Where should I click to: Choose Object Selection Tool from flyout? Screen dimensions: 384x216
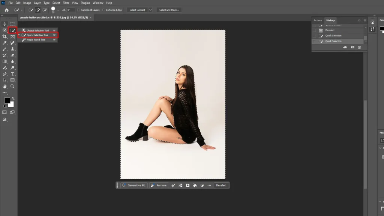coord(38,30)
